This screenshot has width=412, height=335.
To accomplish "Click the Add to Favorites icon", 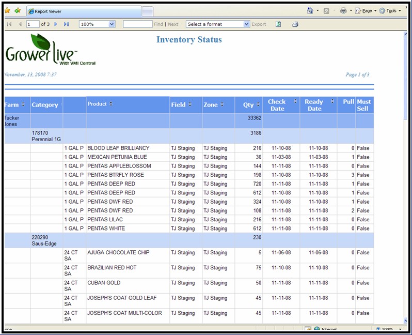I will (x=18, y=10).
